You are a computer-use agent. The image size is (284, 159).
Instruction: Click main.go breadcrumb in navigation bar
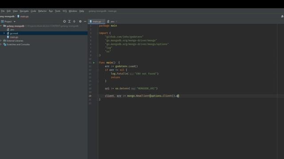tap(24, 16)
